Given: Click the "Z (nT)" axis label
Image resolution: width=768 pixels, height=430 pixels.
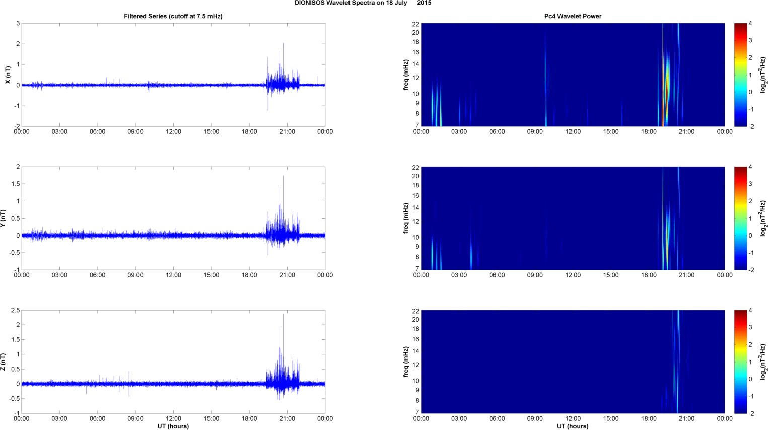Looking at the screenshot, I should tap(4, 362).
